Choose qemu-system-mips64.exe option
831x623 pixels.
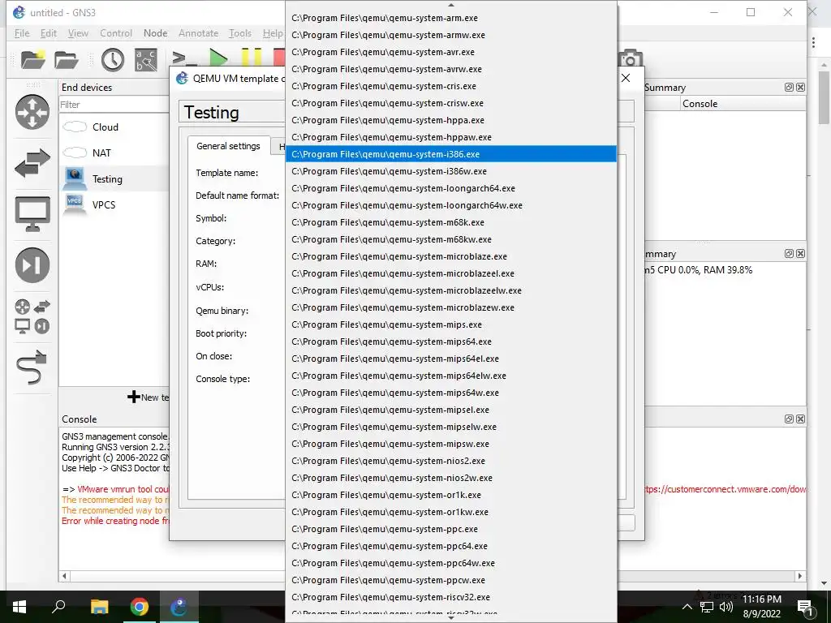point(451,342)
